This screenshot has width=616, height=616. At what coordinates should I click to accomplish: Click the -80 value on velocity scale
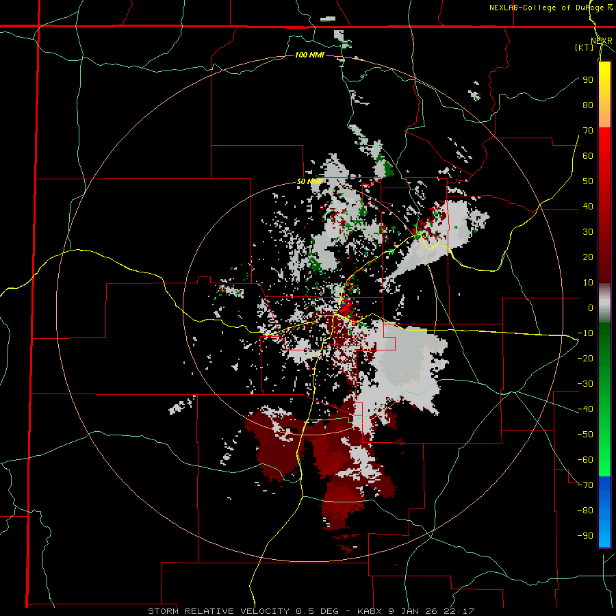point(585,511)
